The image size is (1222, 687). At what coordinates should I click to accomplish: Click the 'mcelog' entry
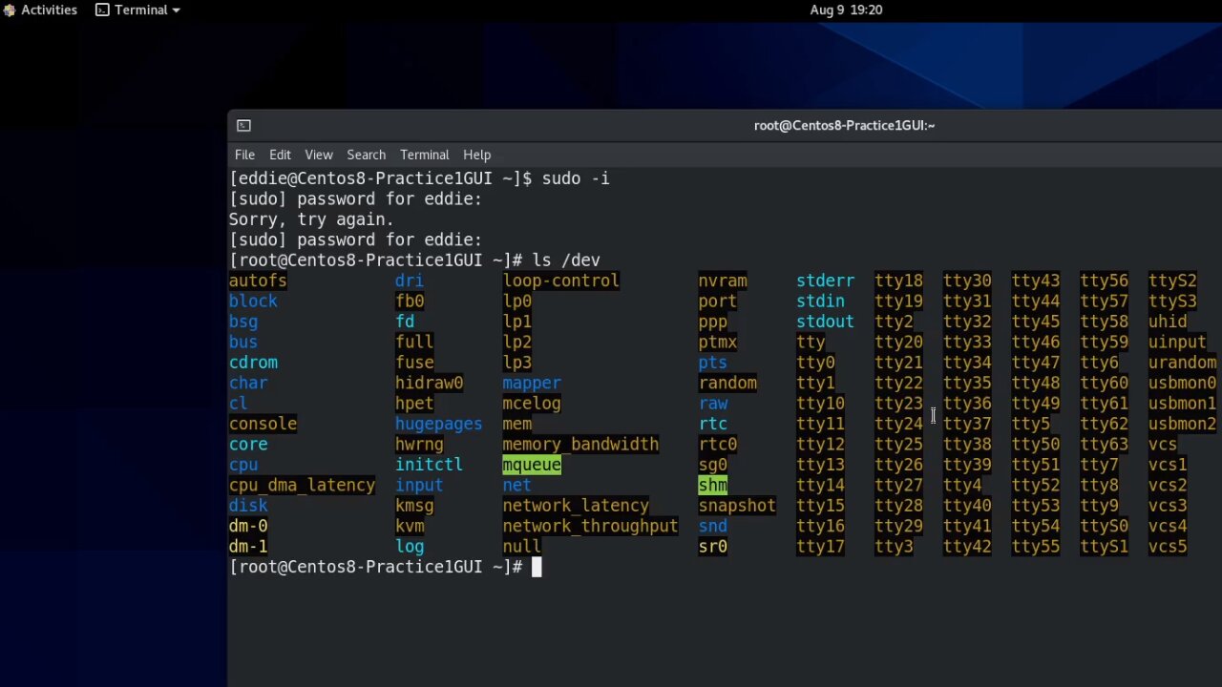532,404
